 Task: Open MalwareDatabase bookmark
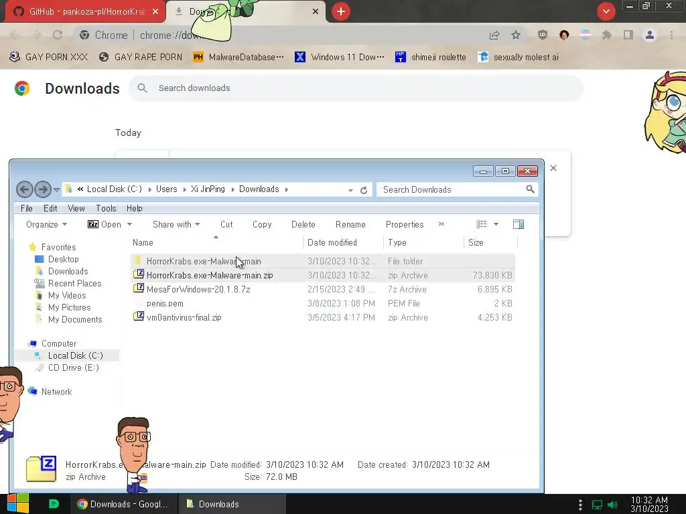(238, 57)
